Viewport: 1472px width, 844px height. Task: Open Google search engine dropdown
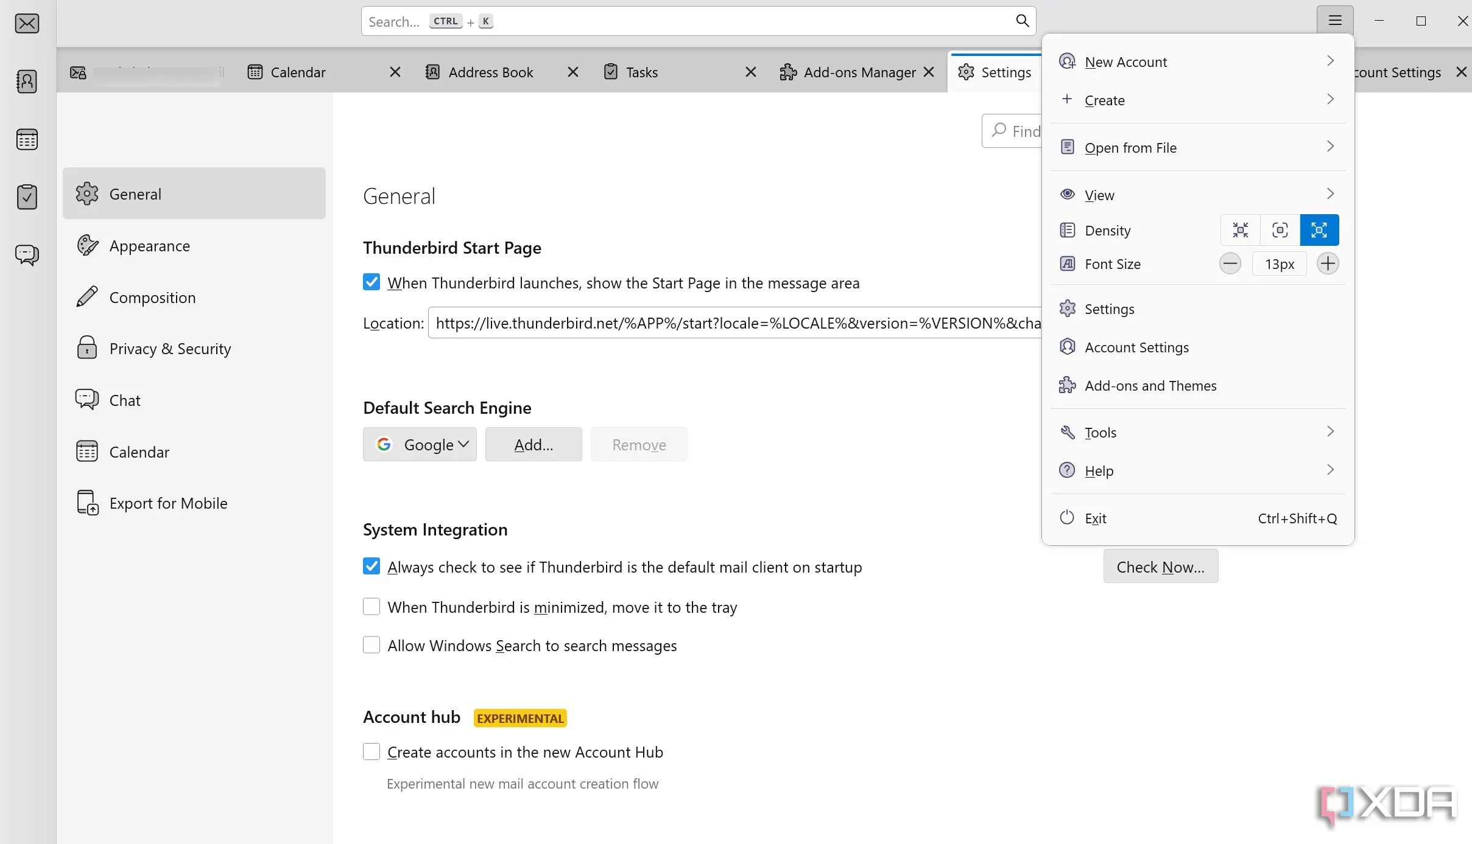420,445
